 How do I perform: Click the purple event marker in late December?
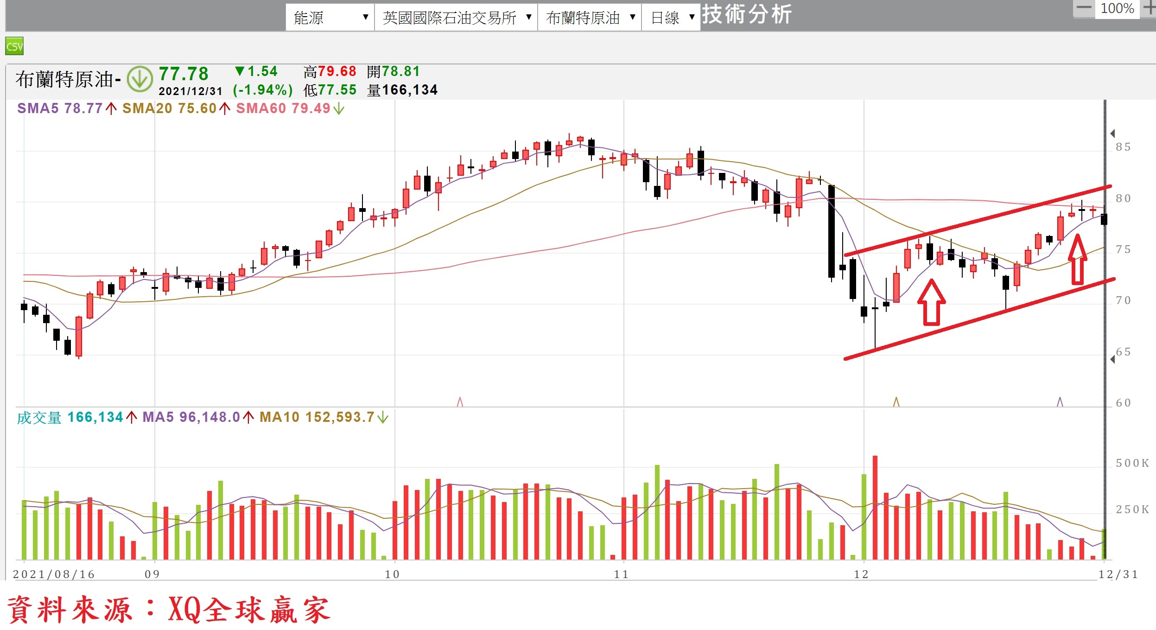click(x=1060, y=401)
